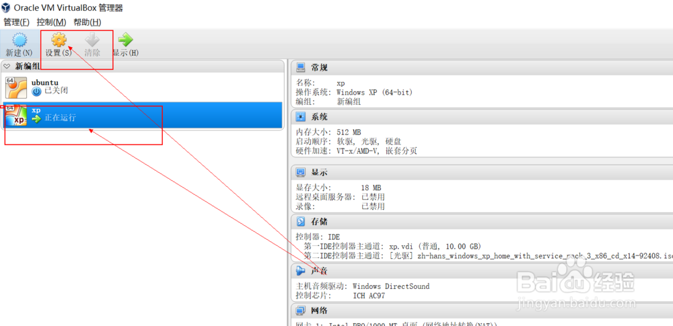Click the running status arrow icon for xp

pyautogui.click(x=36, y=118)
